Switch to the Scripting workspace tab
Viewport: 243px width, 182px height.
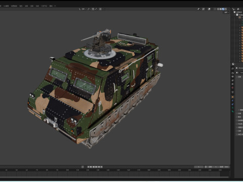51,6
